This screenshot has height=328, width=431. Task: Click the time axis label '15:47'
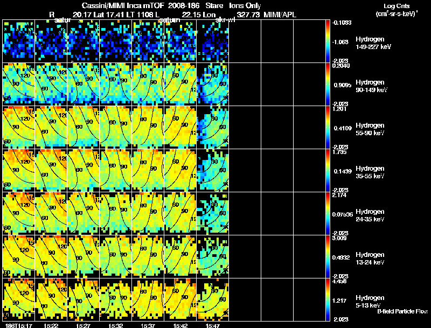[212, 325]
